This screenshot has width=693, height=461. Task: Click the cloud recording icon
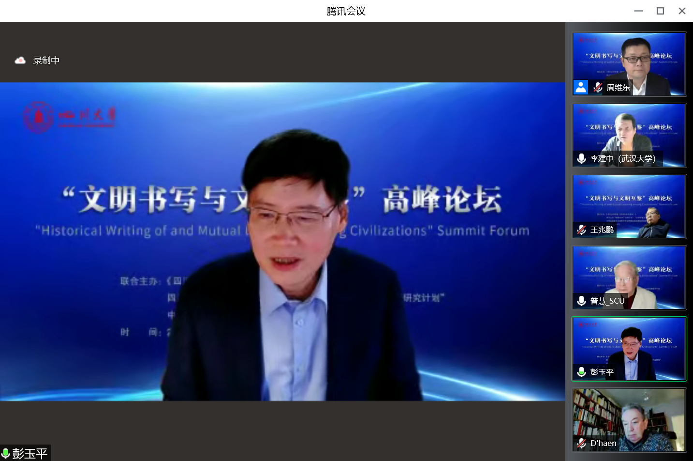coord(20,61)
